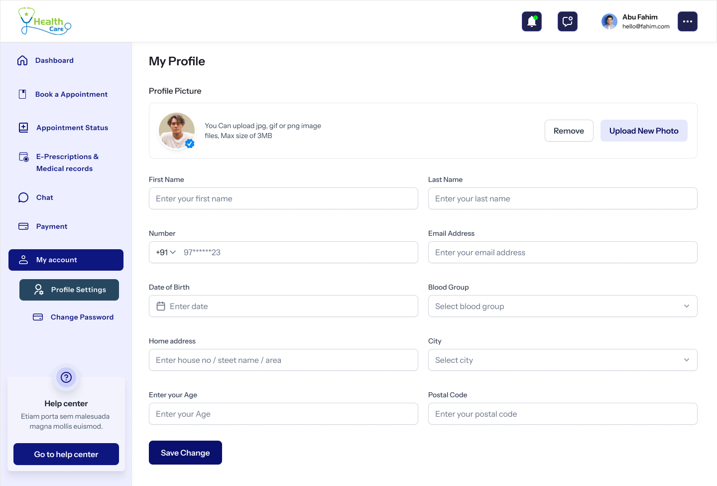Expand the Select blood group dropdown

563,306
